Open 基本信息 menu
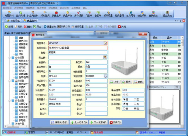Screen dimensions: 188x136 (x=7, y=8)
